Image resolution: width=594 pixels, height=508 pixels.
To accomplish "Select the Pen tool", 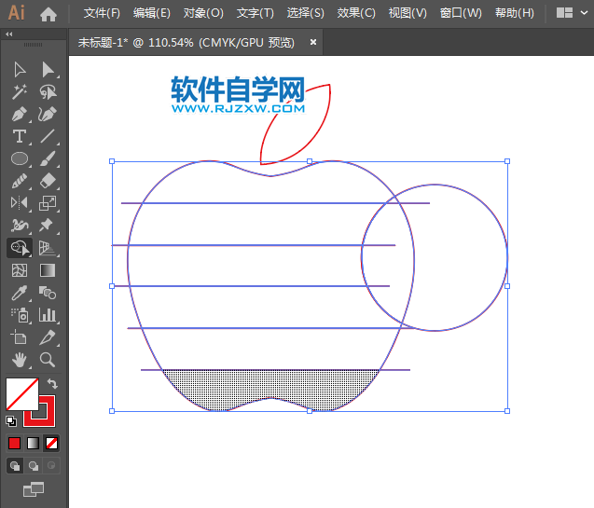I will pos(20,115).
